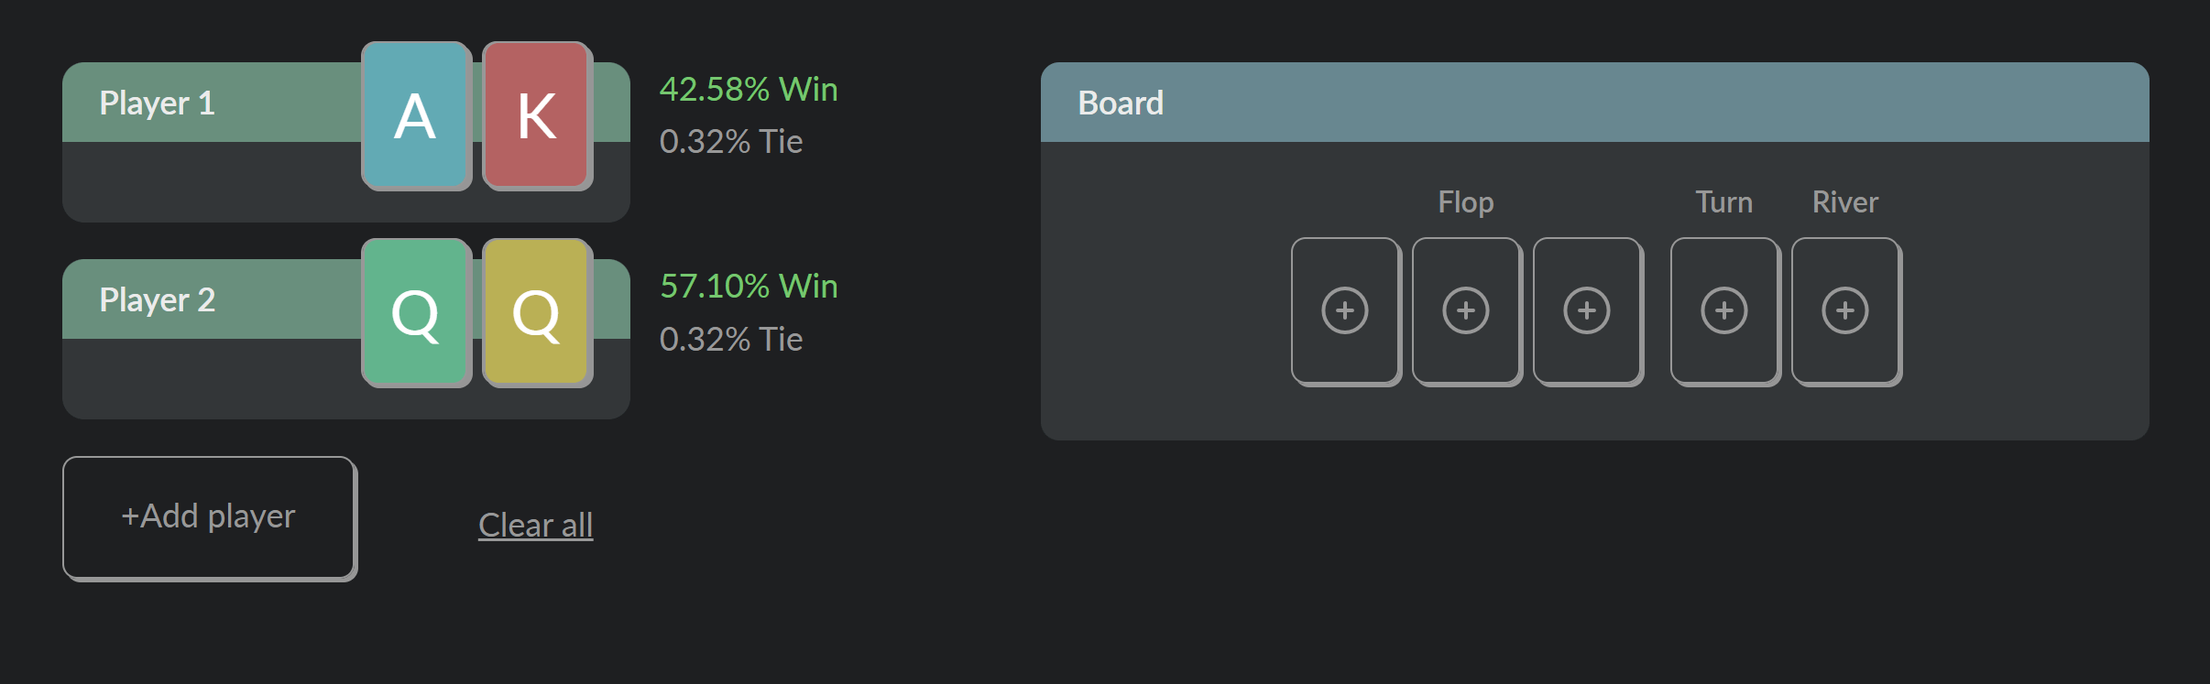This screenshot has width=2210, height=684.
Task: Click Player 1's 42.58% Win text
Action: (749, 89)
